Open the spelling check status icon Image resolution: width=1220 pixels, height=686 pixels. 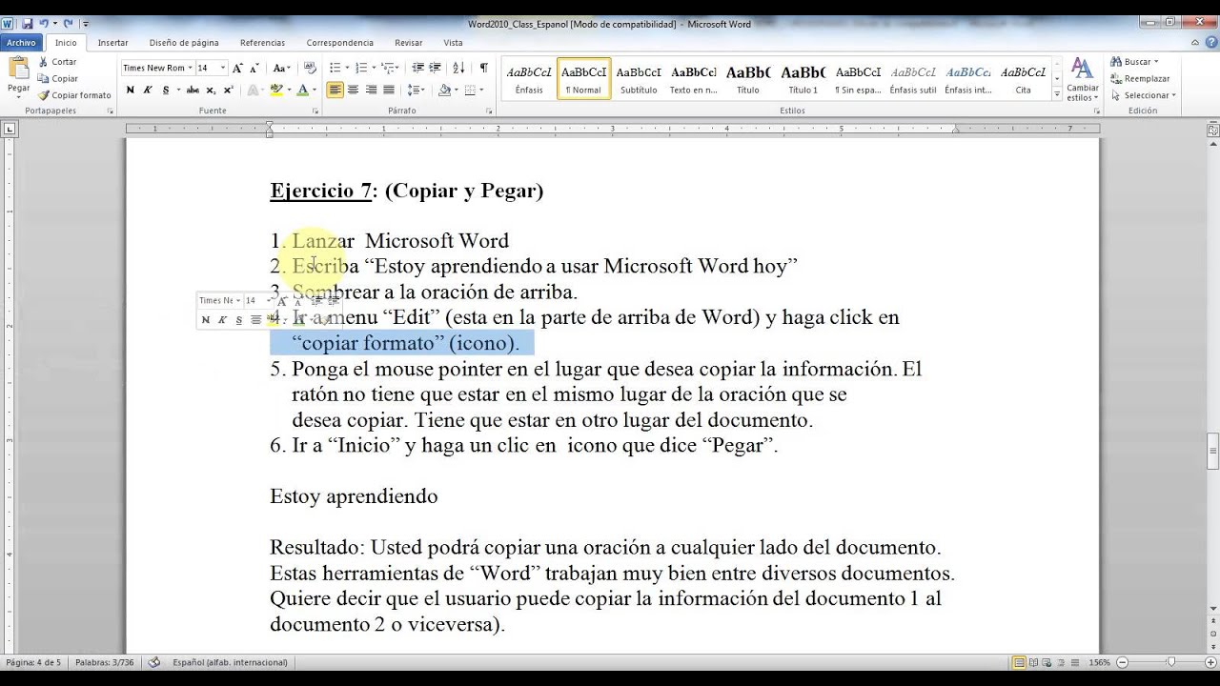[154, 662]
